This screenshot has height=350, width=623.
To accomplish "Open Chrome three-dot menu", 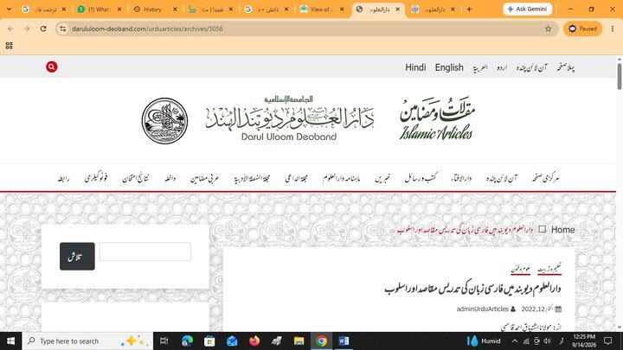I will (x=613, y=29).
